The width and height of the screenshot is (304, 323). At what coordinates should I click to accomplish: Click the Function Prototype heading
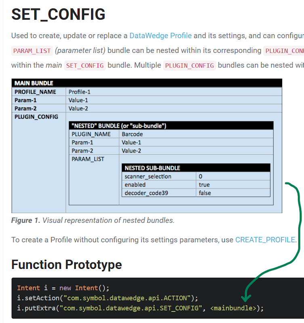[x=67, y=264]
